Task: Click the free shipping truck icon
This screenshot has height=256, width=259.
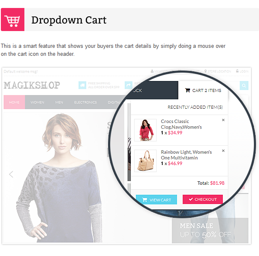Action: tap(82, 85)
